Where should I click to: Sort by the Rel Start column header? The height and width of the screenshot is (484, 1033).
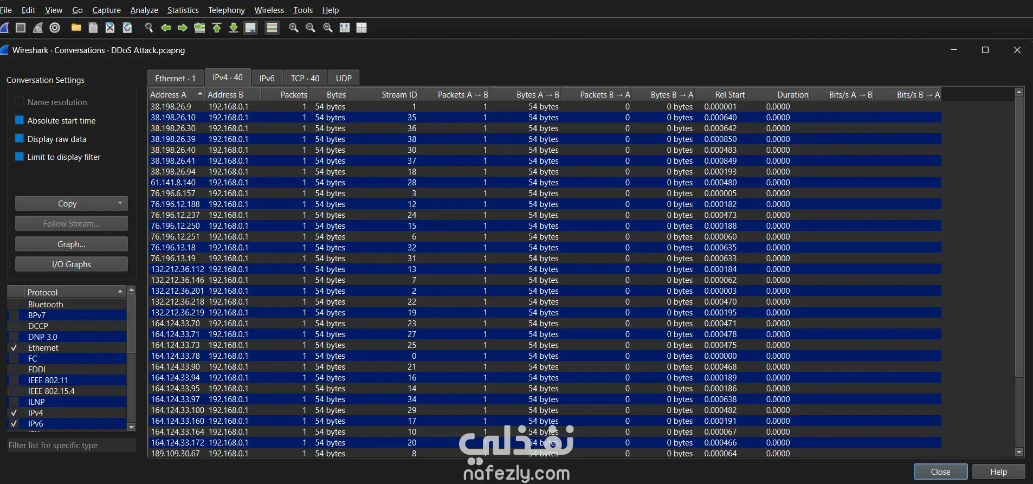pyautogui.click(x=720, y=94)
